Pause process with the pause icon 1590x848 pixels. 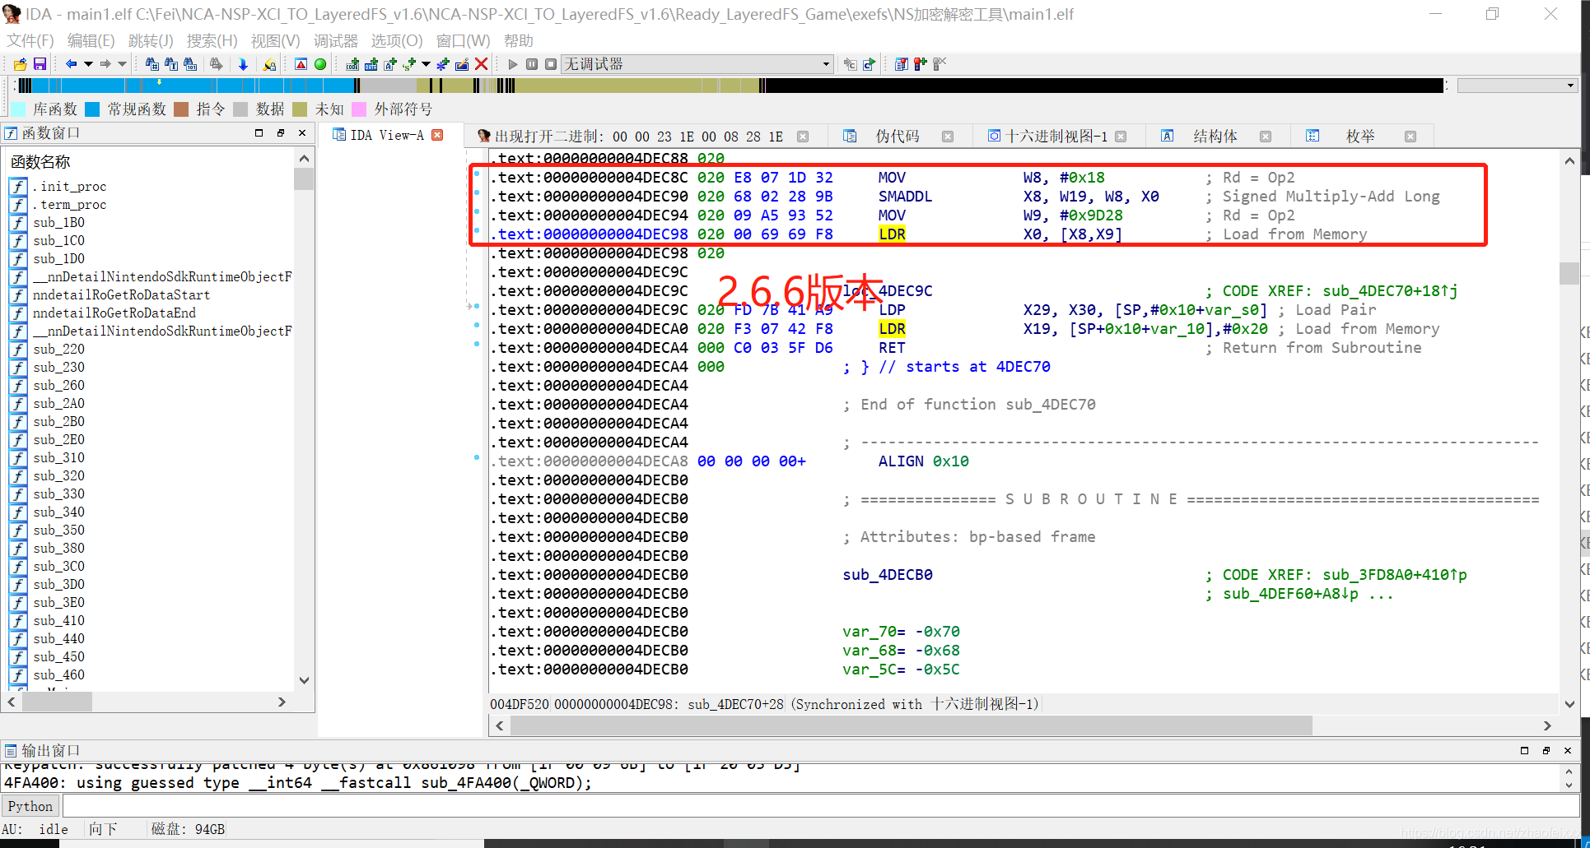(x=532, y=64)
